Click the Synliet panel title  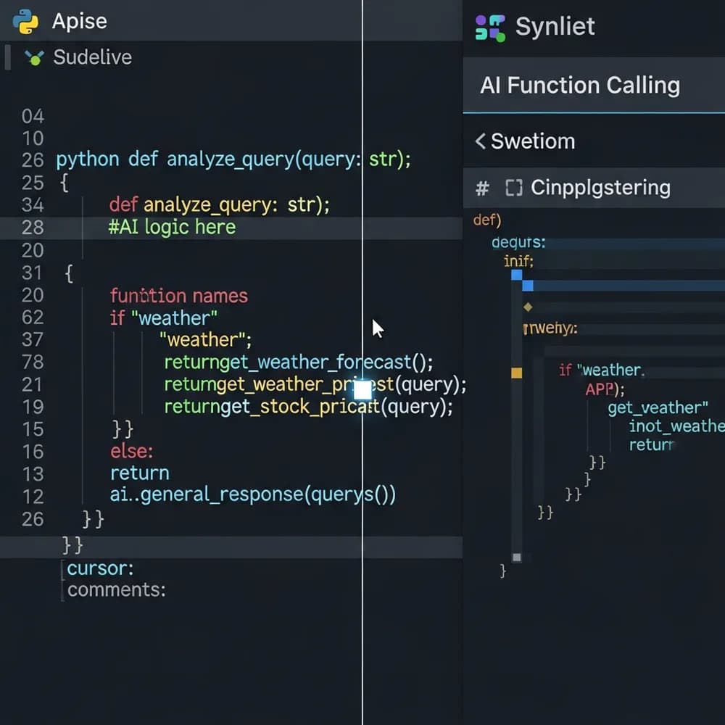click(555, 26)
